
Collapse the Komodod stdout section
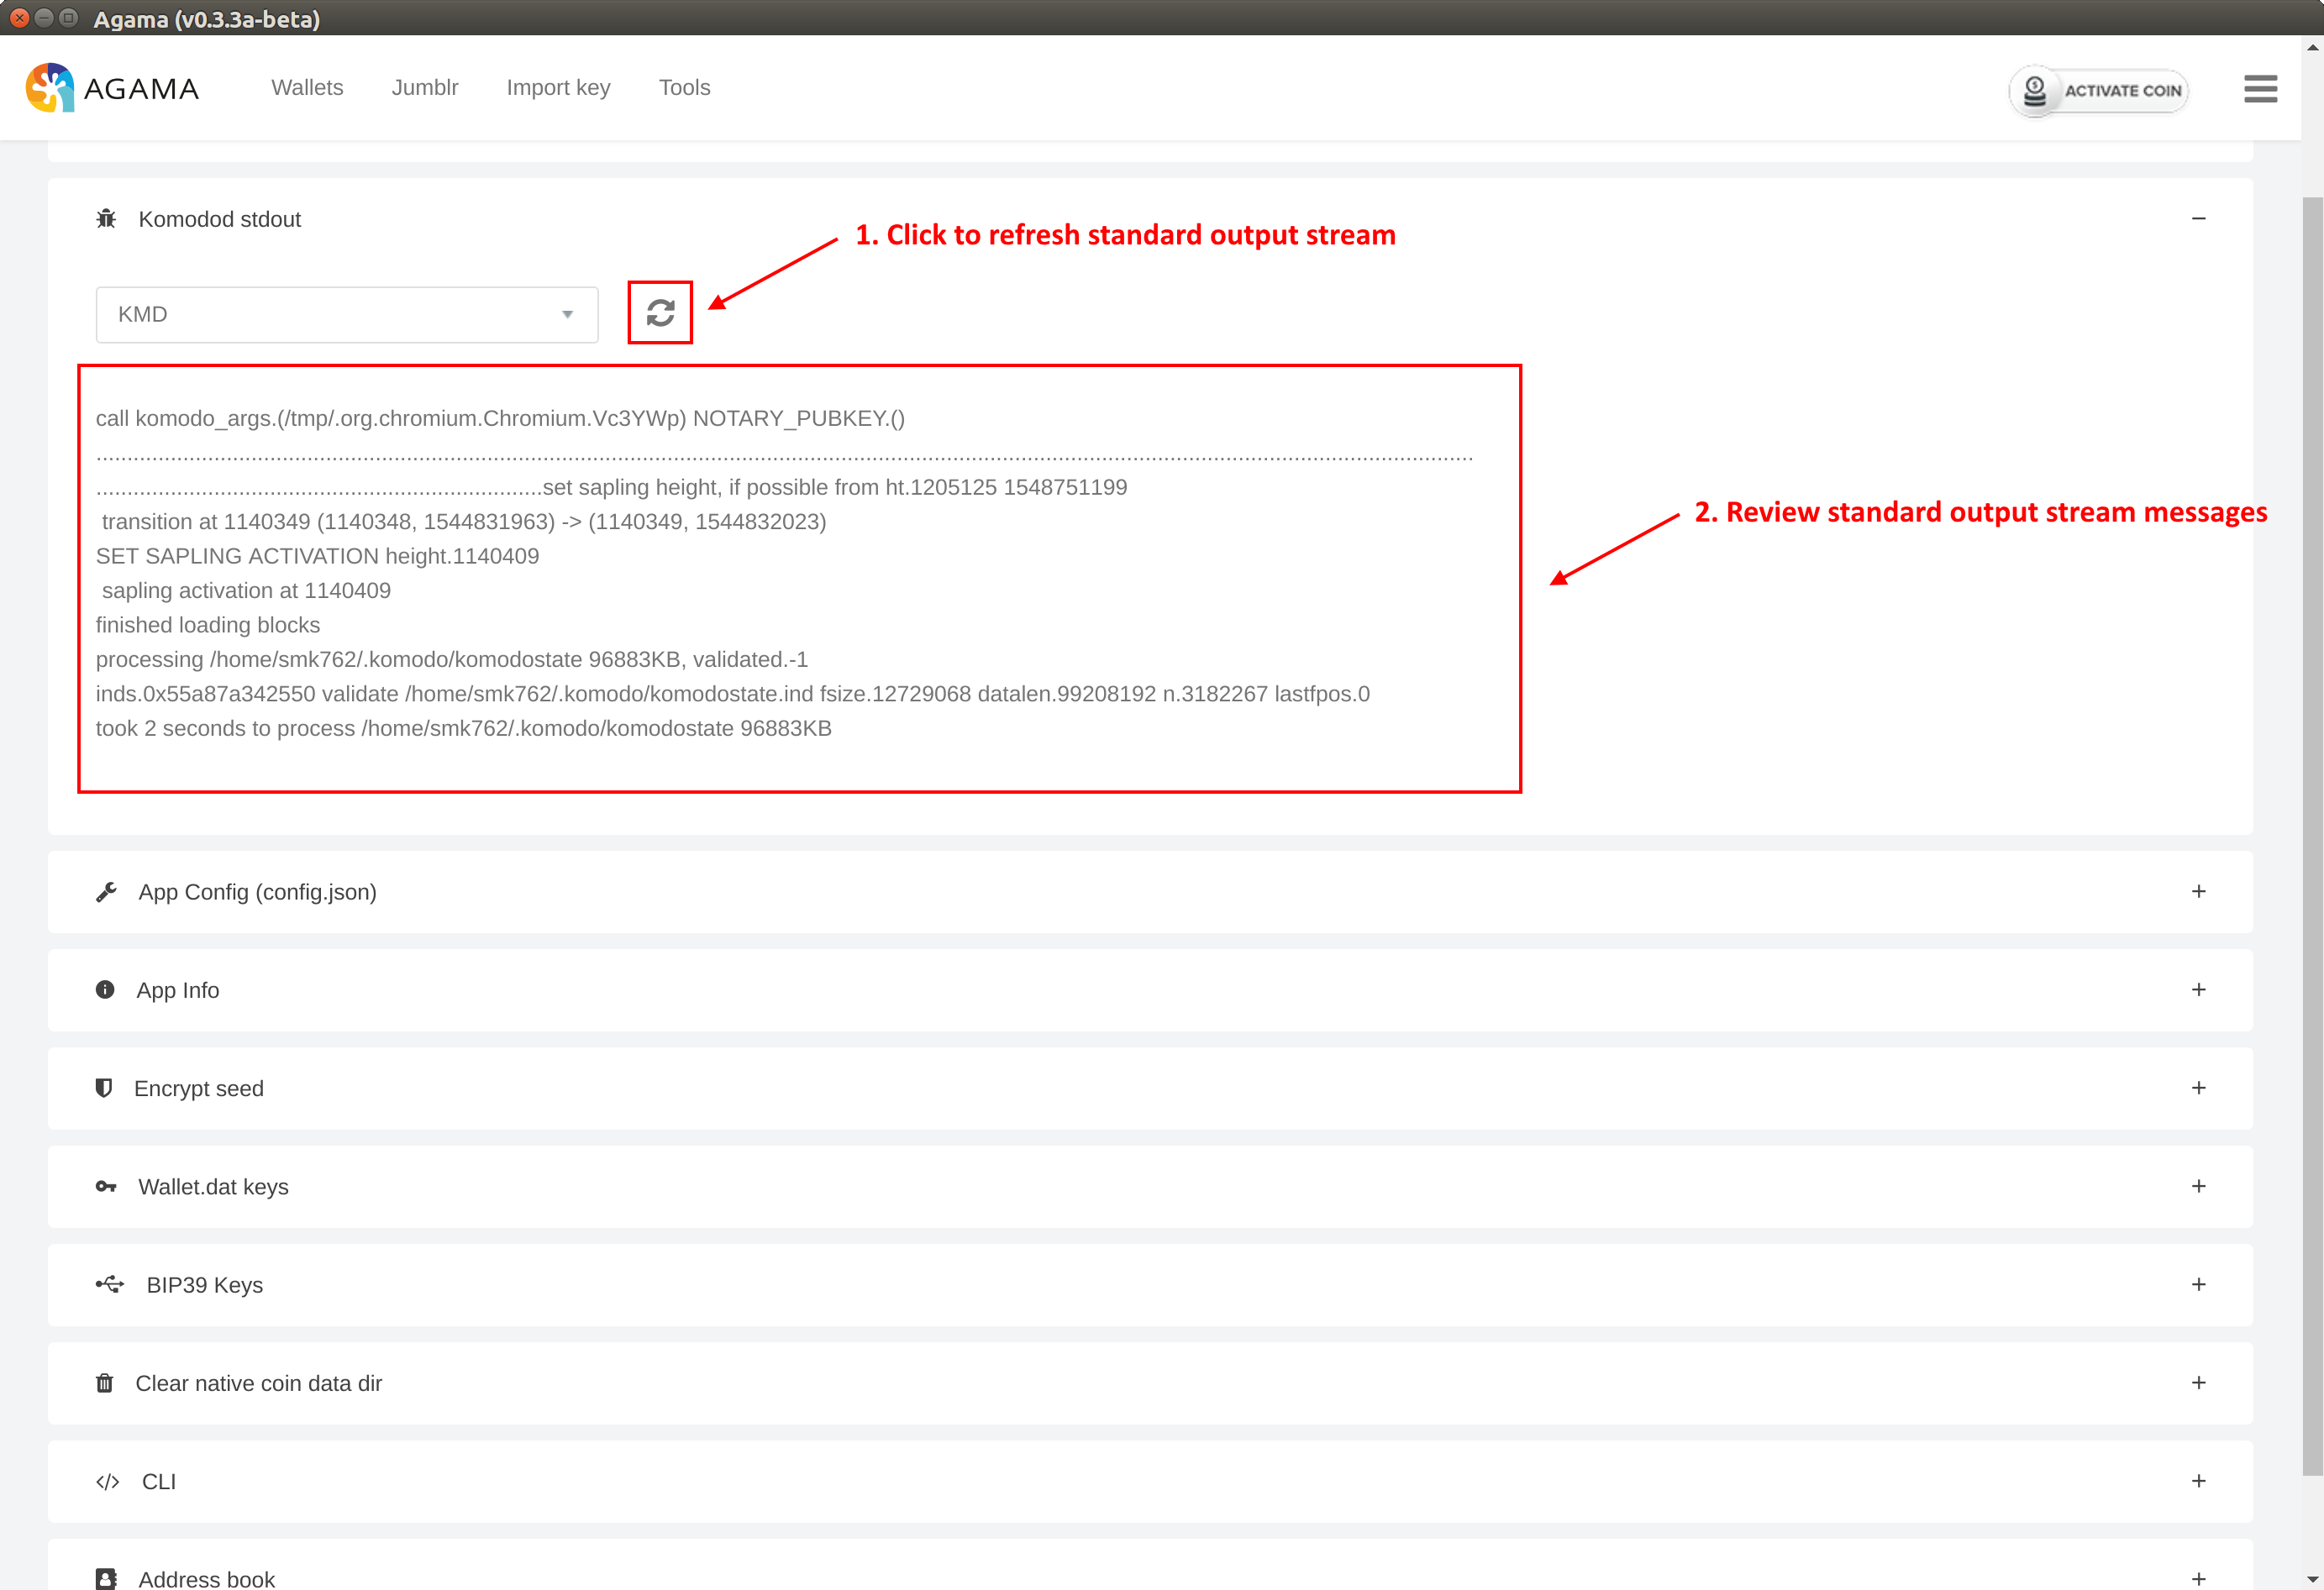pos(2198,219)
